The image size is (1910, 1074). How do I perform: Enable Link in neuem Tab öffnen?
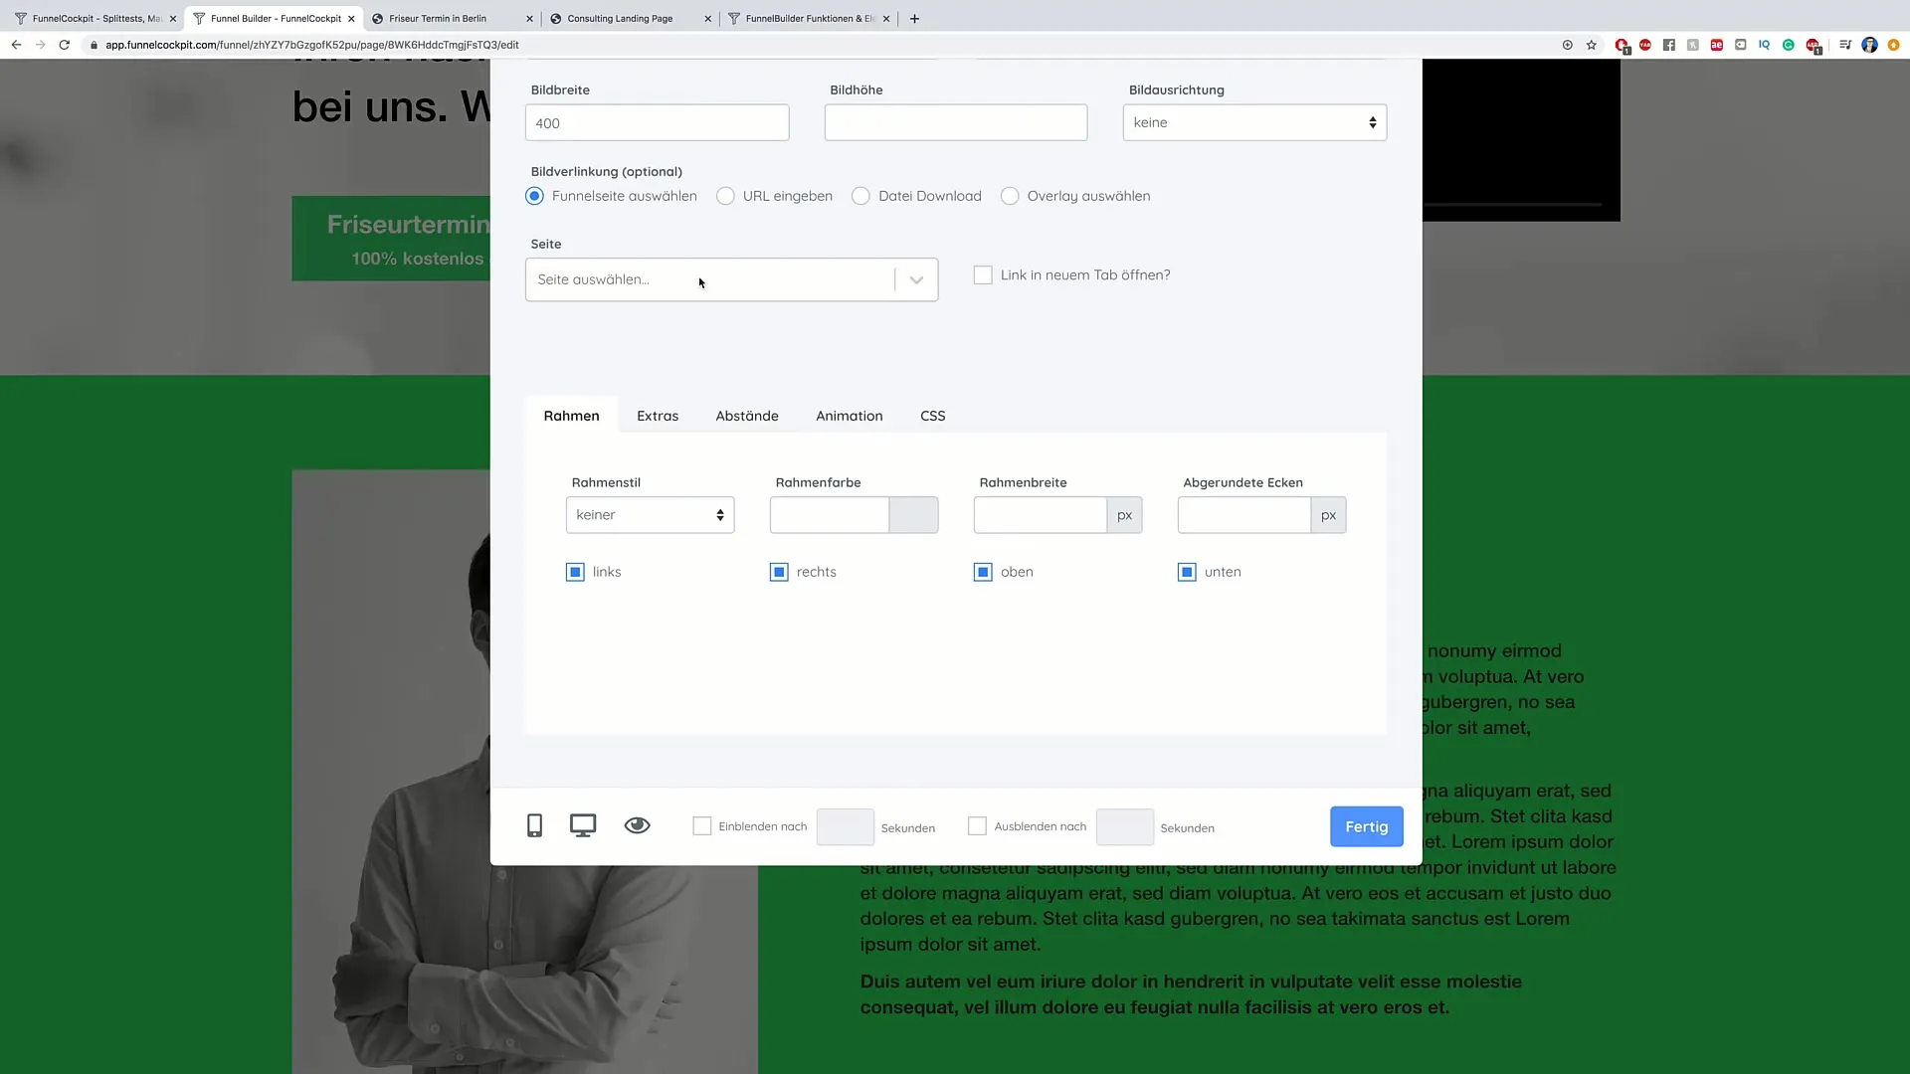point(983,274)
